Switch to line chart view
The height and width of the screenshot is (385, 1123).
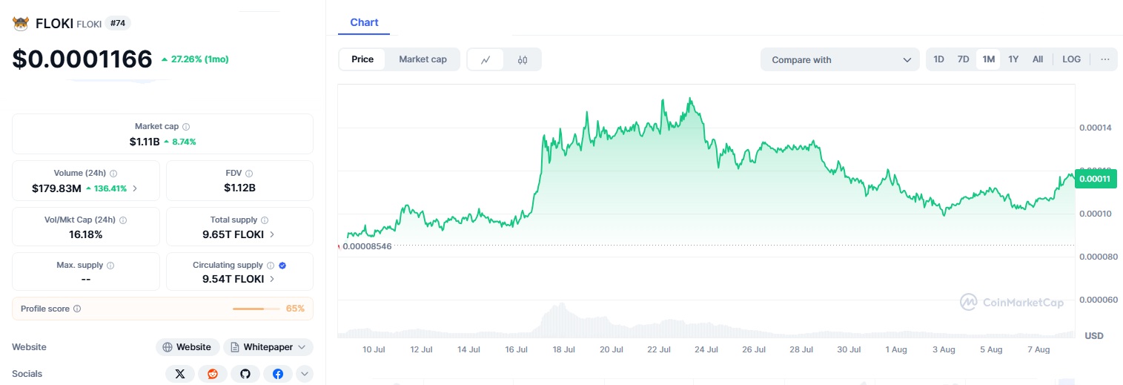point(486,60)
